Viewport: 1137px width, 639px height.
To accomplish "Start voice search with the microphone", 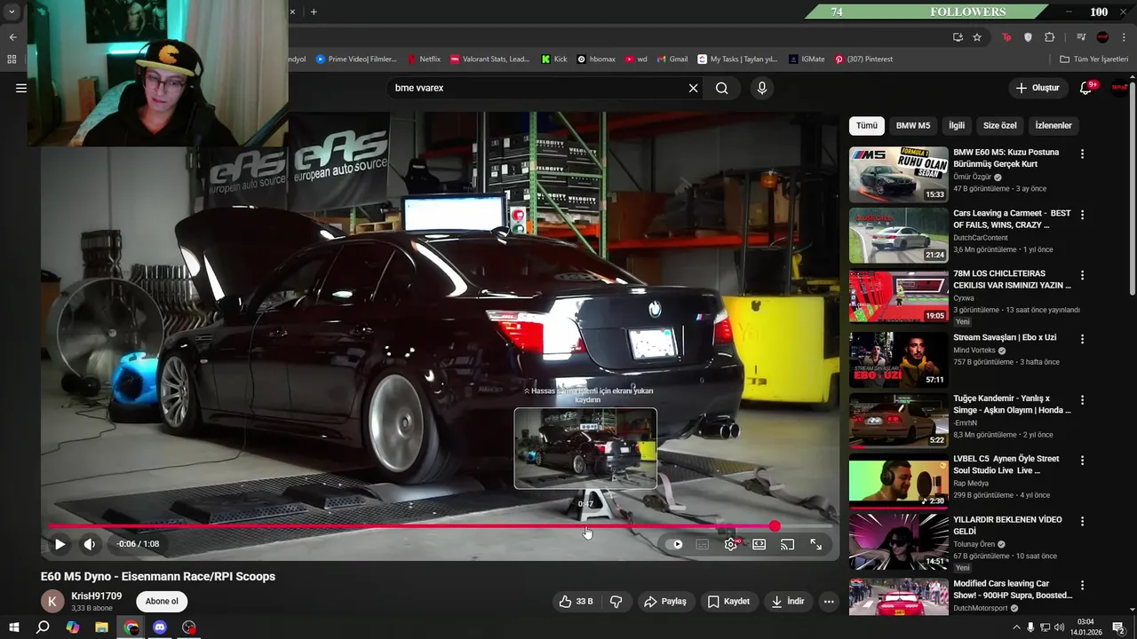I will tap(761, 88).
